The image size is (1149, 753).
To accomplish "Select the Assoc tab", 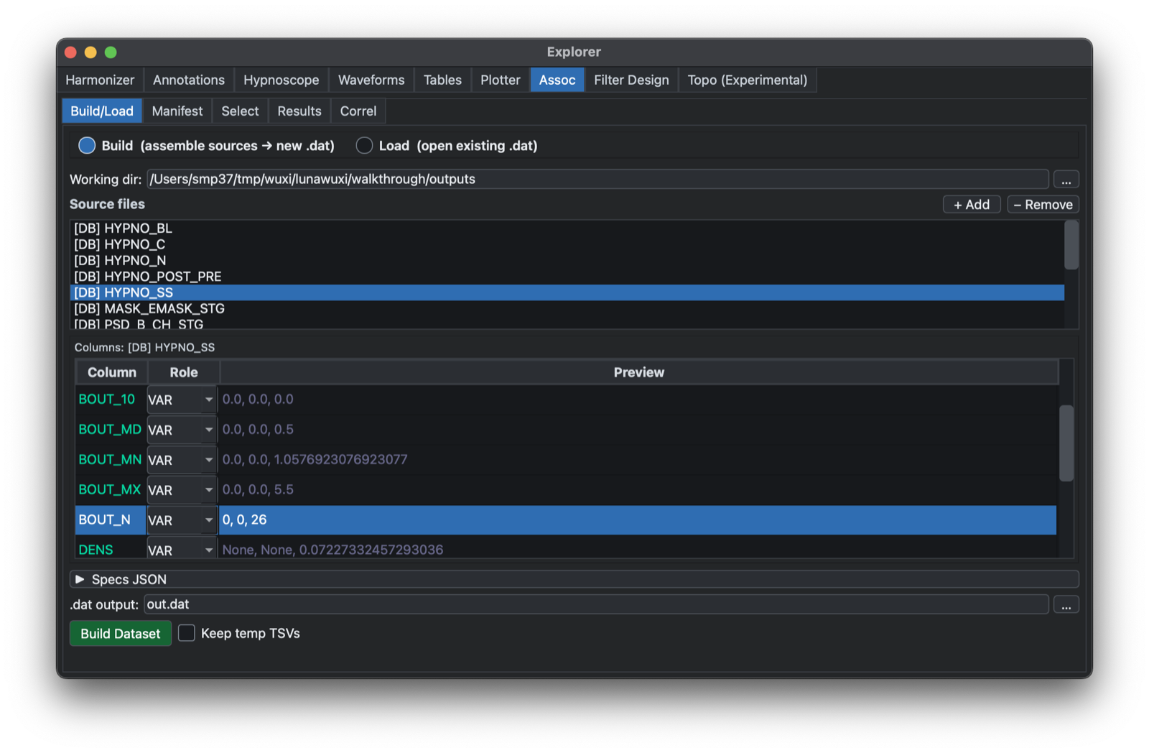I will [557, 80].
